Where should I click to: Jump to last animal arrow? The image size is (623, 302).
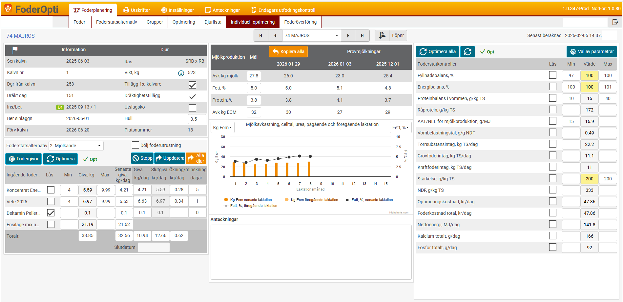click(362, 36)
